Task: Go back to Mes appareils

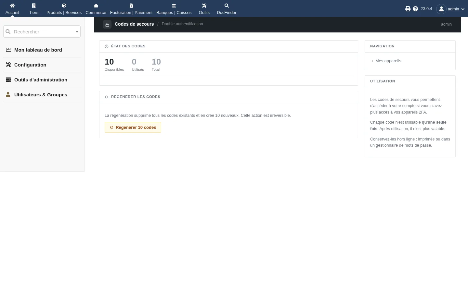Action: tap(386, 61)
